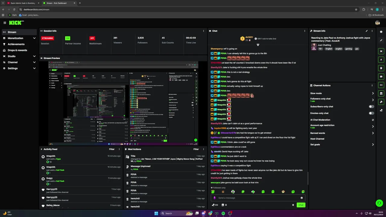Bookmark this page with the star icon
The width and height of the screenshot is (386, 217).
[x=356, y=9]
